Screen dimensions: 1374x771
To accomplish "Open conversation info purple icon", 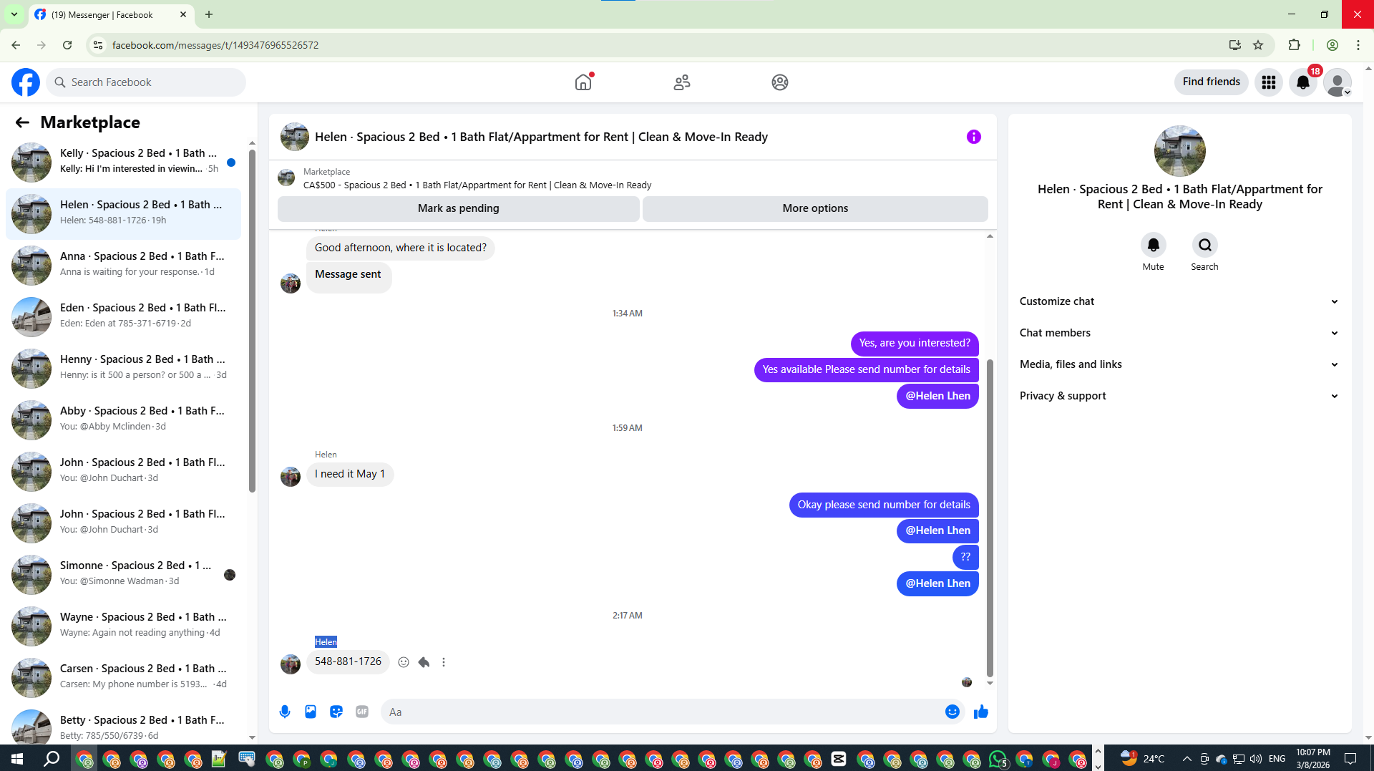I will 974,137.
